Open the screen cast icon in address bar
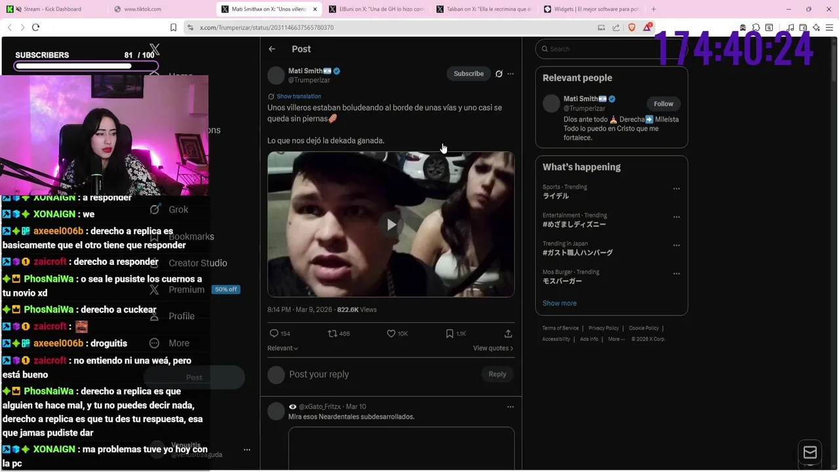The image size is (839, 472). (601, 28)
